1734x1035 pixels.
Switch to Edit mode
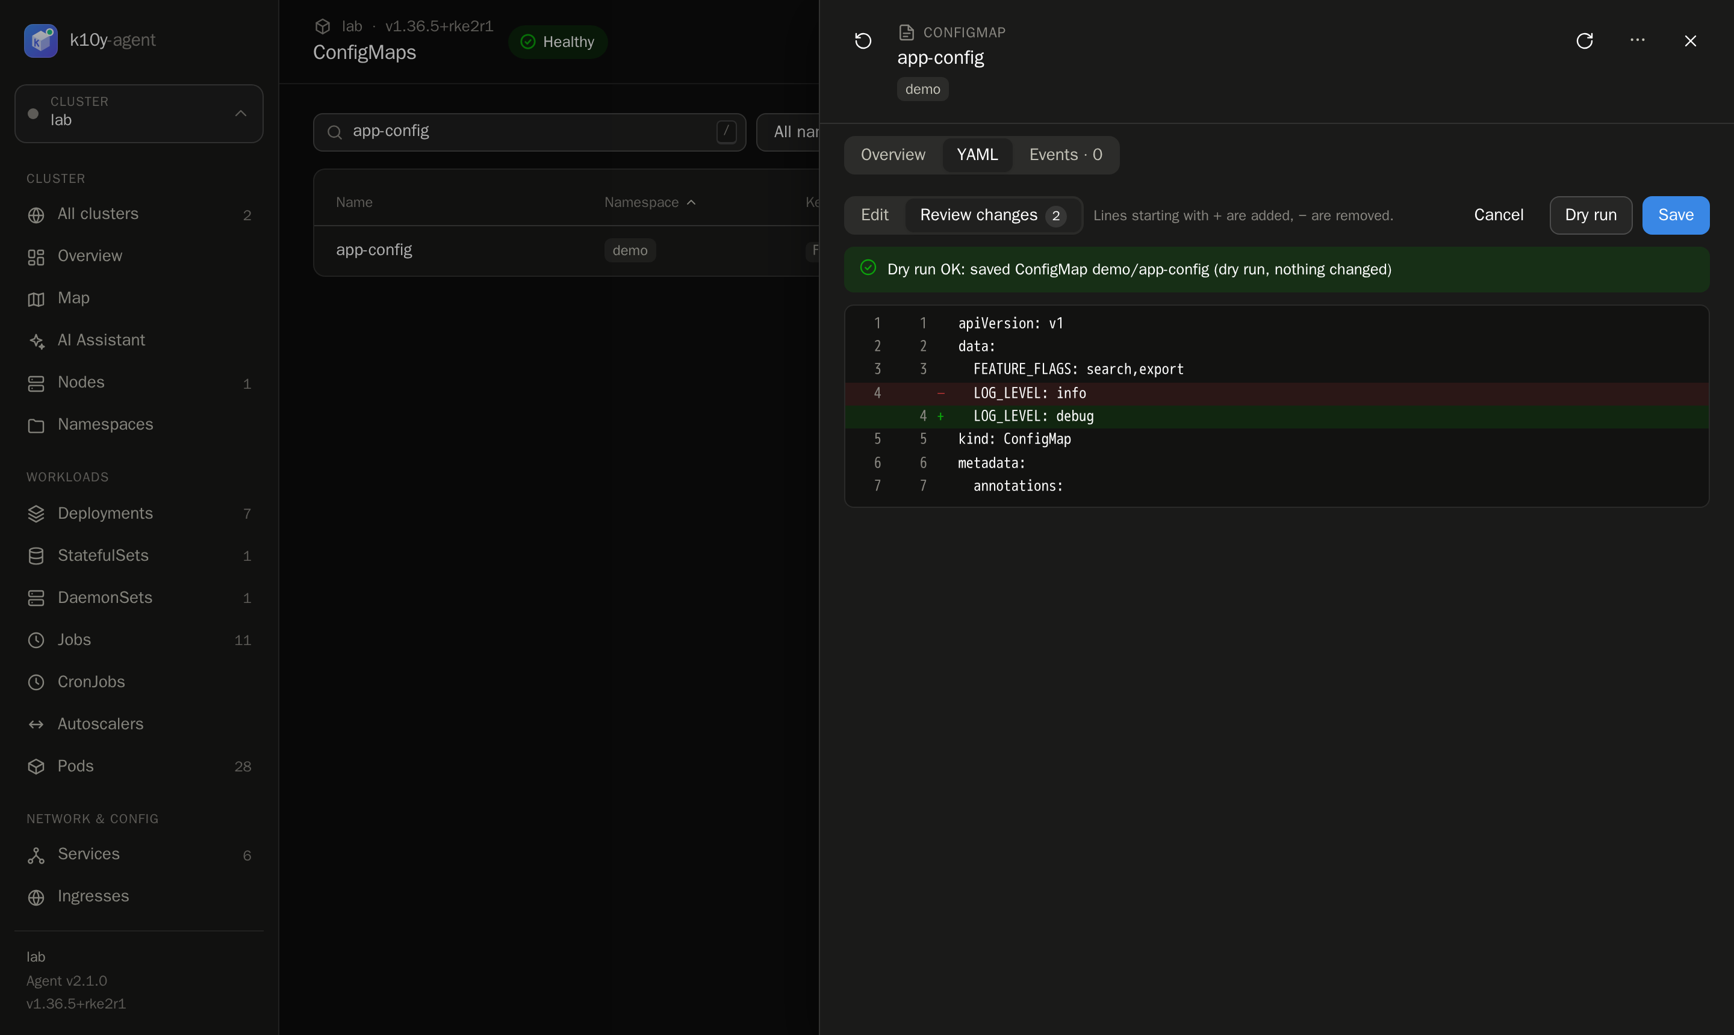tap(874, 215)
